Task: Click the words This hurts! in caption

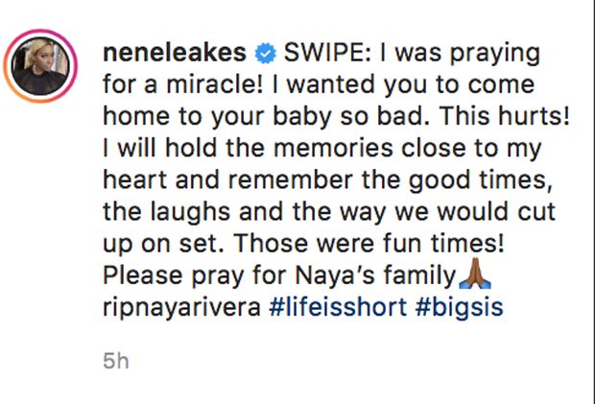Action: (x=505, y=116)
